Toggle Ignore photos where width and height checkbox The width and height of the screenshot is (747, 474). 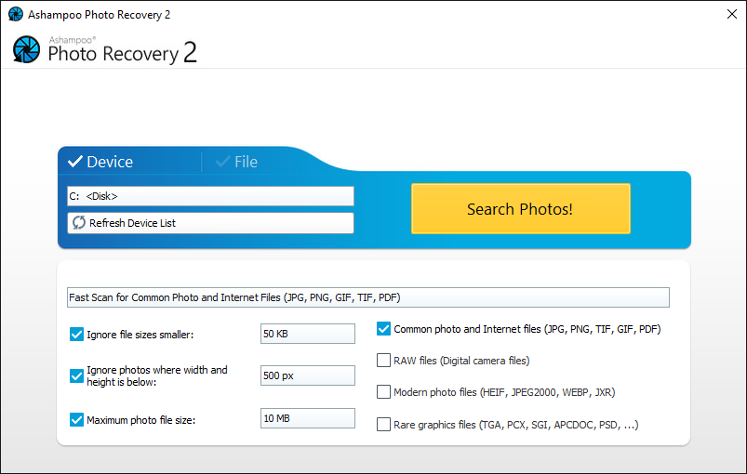[76, 376]
